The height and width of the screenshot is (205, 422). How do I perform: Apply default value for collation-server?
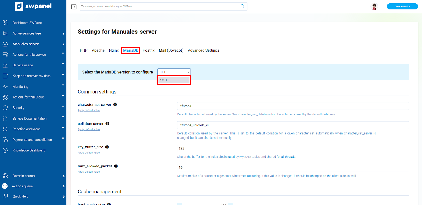tap(89, 129)
